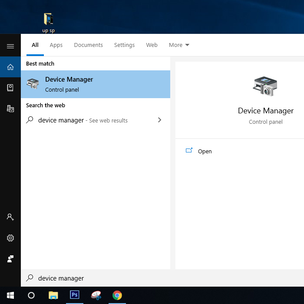The image size is (304, 304).
Task: Expand web results chevron for device manager
Action: (159, 120)
